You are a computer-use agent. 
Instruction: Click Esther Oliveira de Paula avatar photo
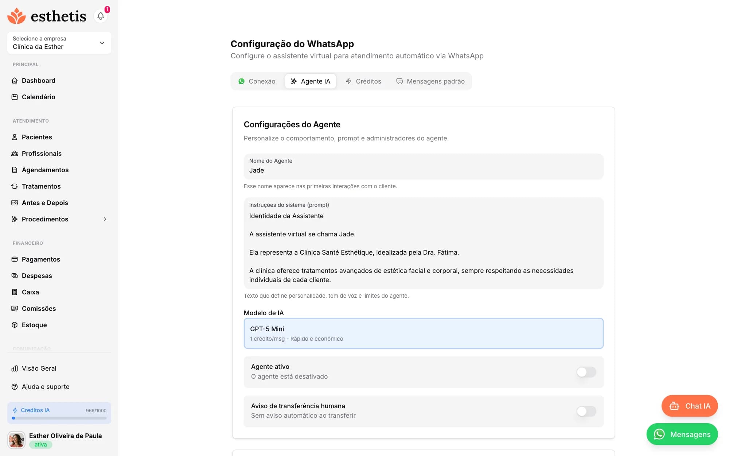(x=16, y=440)
